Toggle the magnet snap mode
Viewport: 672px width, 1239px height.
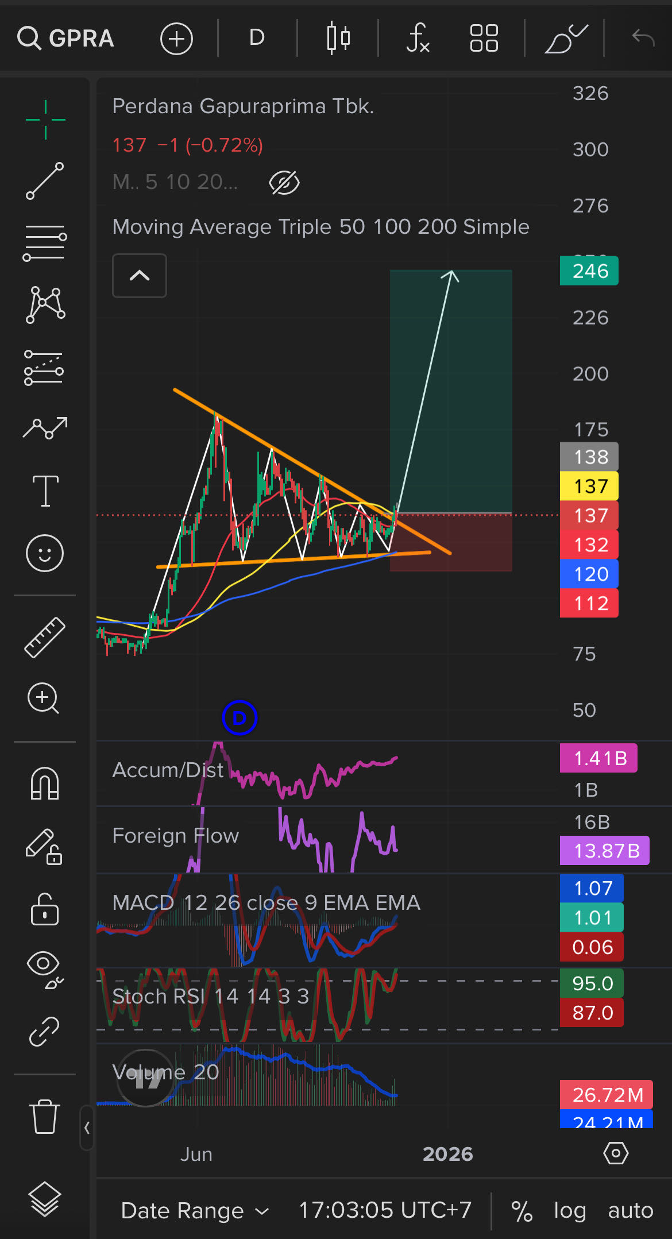click(45, 783)
